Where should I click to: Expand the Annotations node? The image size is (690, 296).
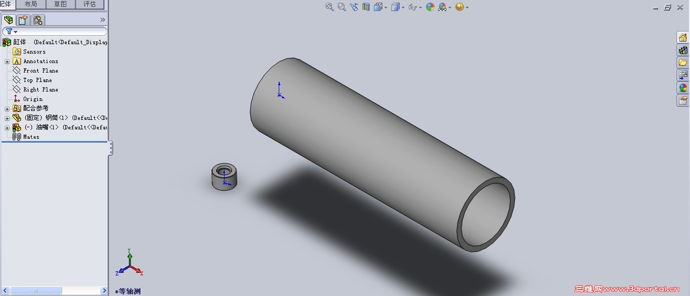click(7, 62)
